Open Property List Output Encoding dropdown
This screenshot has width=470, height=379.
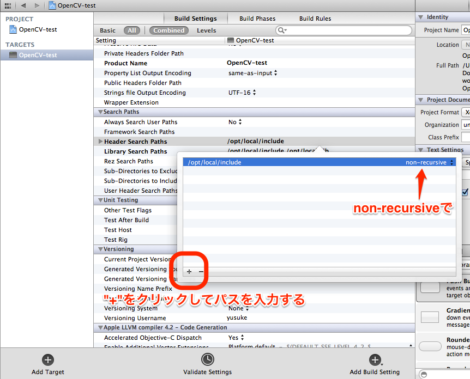point(252,73)
